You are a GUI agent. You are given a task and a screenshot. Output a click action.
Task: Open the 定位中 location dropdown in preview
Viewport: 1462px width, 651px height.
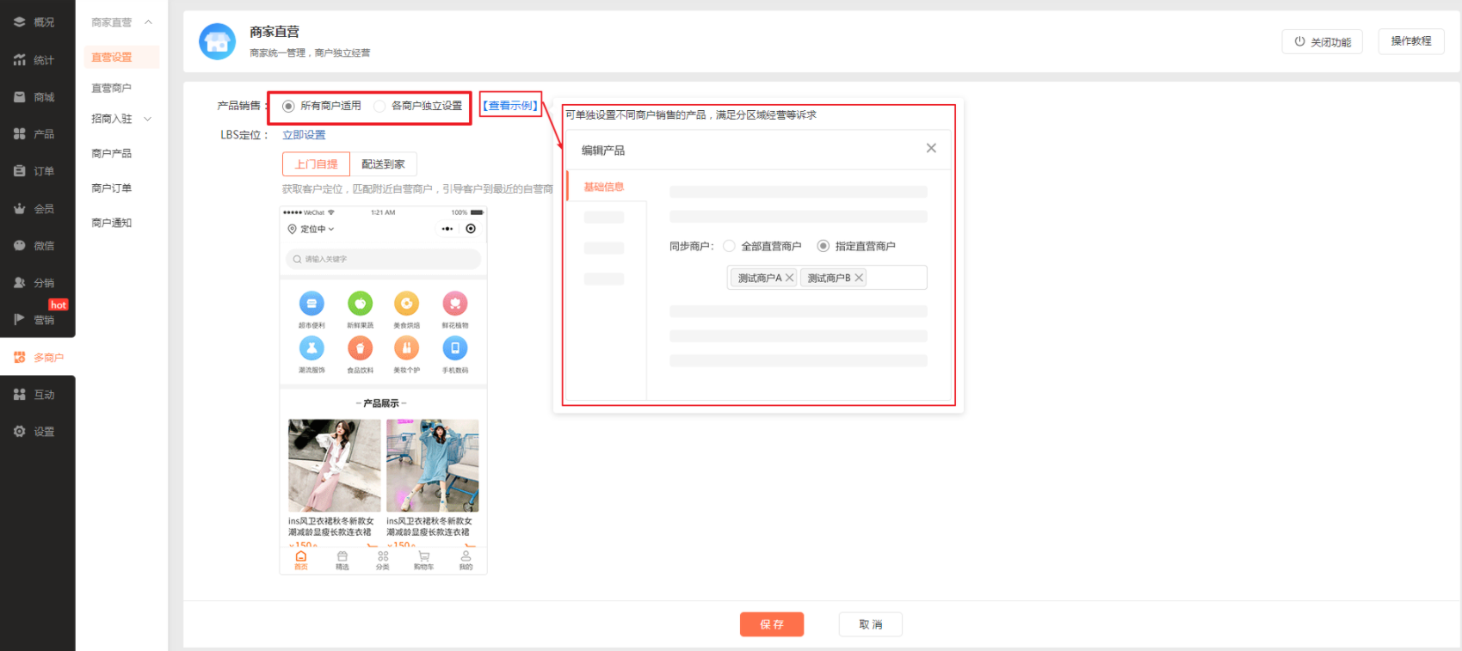pos(311,229)
